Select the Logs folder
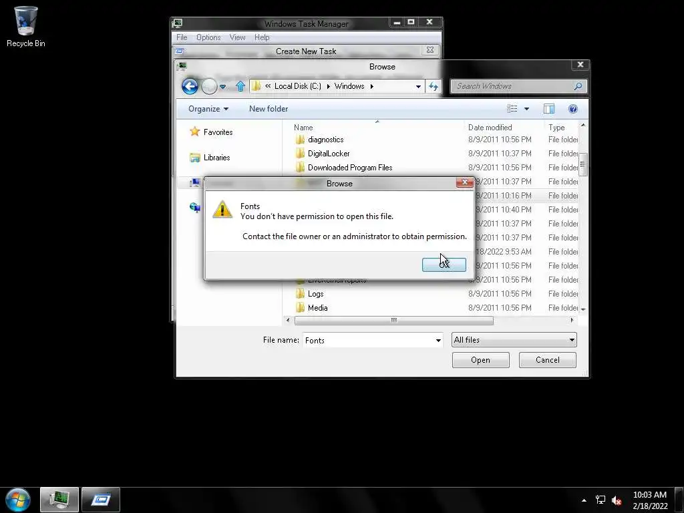 315,294
